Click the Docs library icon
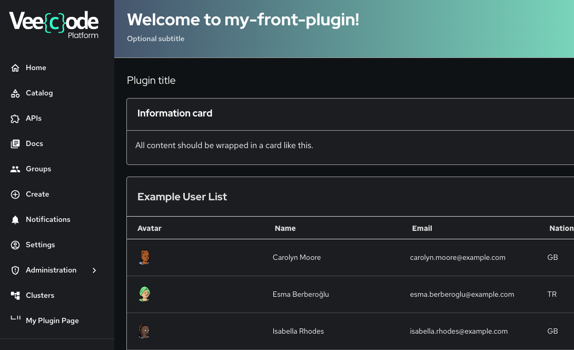Image resolution: width=574 pixels, height=350 pixels. [x=15, y=144]
